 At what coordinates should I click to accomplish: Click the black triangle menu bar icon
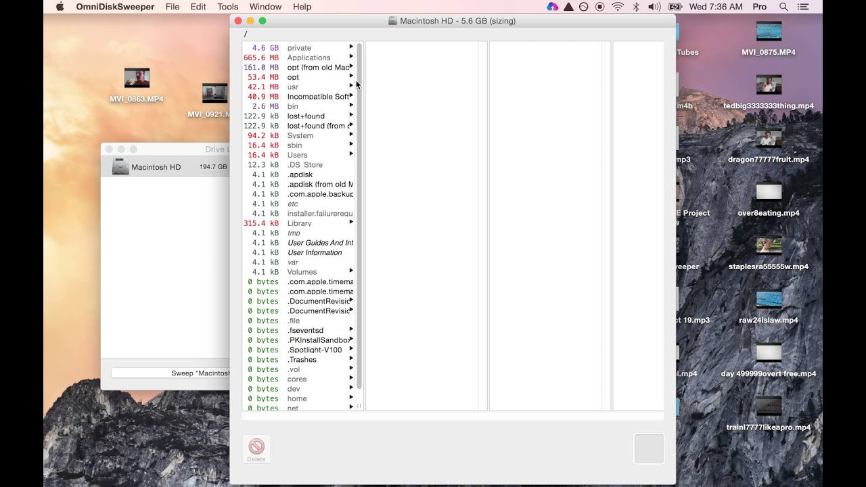(x=568, y=7)
